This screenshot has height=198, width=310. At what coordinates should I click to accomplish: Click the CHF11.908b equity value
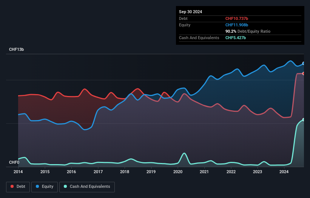coord(237,25)
